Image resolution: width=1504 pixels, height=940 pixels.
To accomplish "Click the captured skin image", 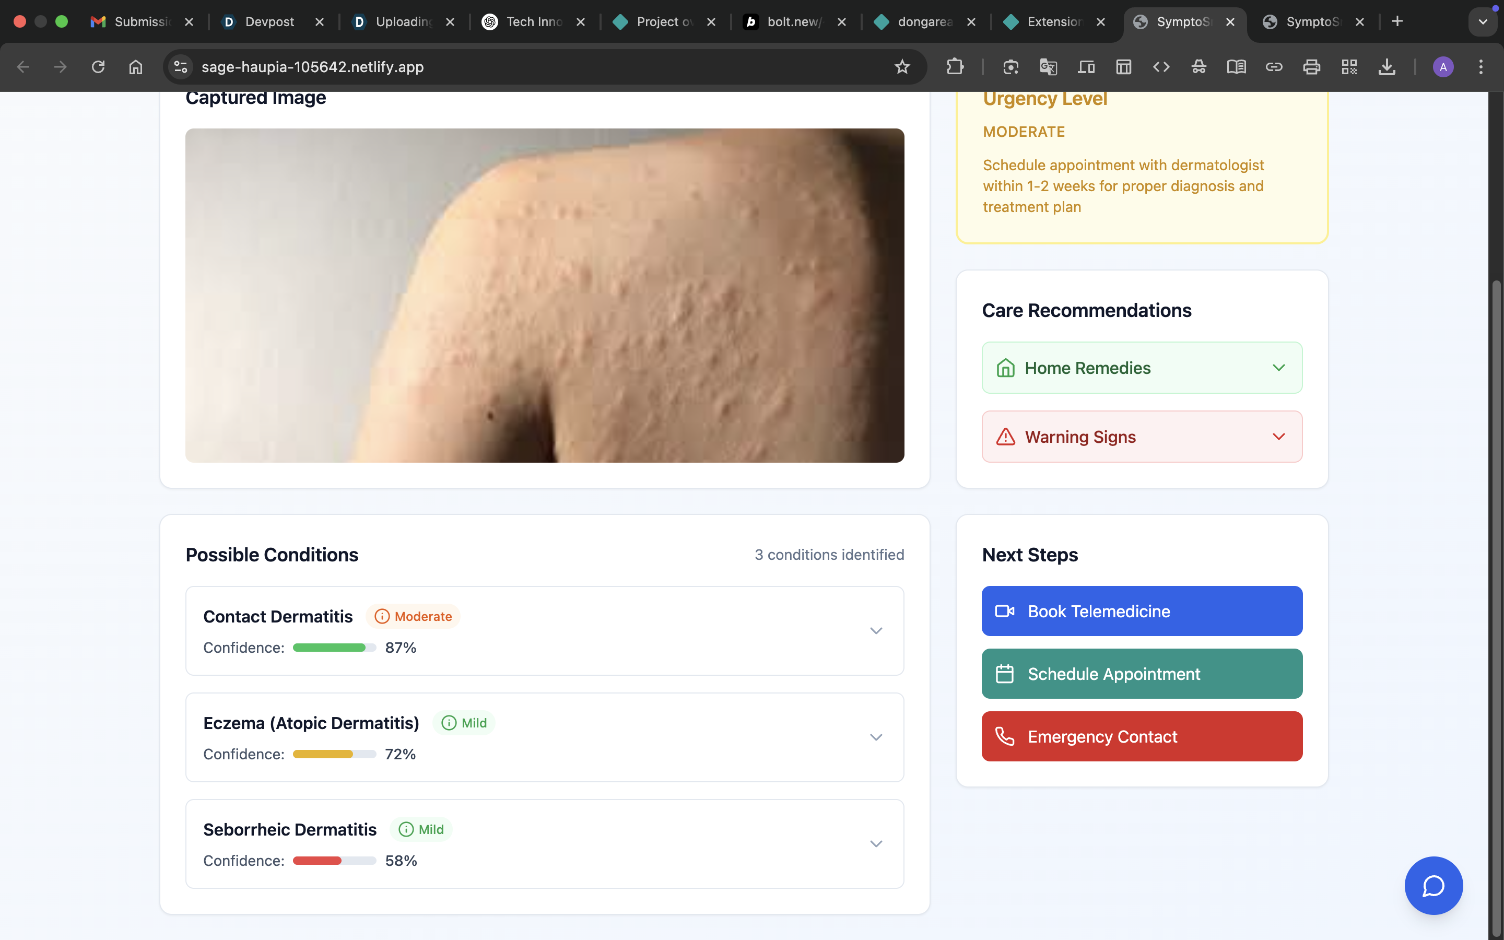I will 545,295.
